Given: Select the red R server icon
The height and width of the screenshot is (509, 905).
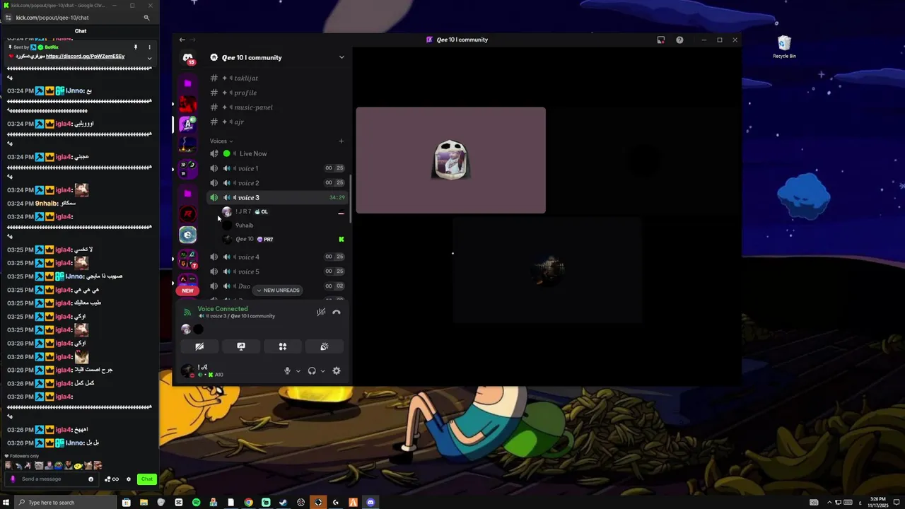Looking at the screenshot, I should click(188, 213).
